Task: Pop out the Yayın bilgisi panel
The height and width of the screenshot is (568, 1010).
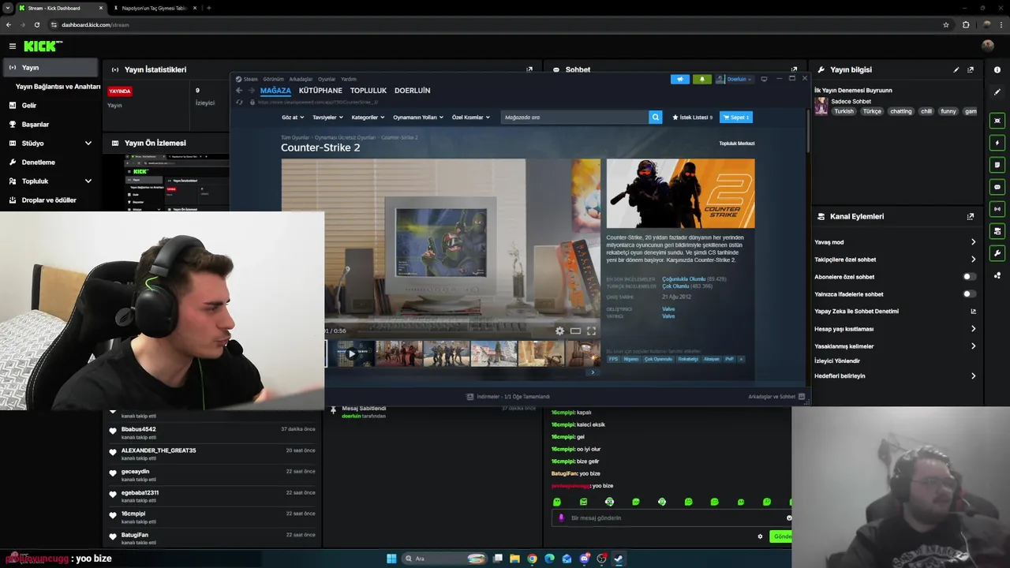Action: coord(971,69)
